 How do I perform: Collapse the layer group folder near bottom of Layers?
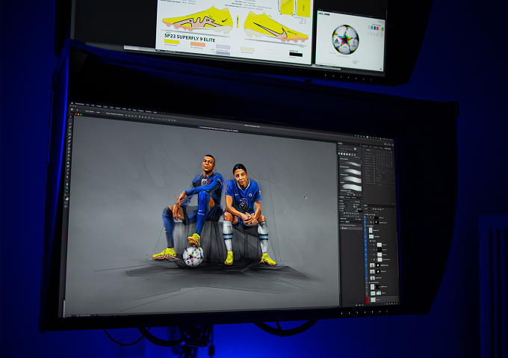(x=368, y=283)
